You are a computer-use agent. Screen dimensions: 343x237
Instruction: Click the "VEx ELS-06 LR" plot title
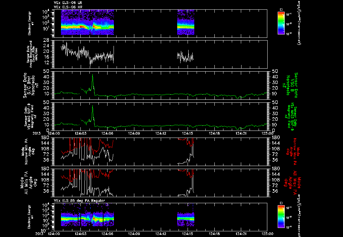point(68,3)
